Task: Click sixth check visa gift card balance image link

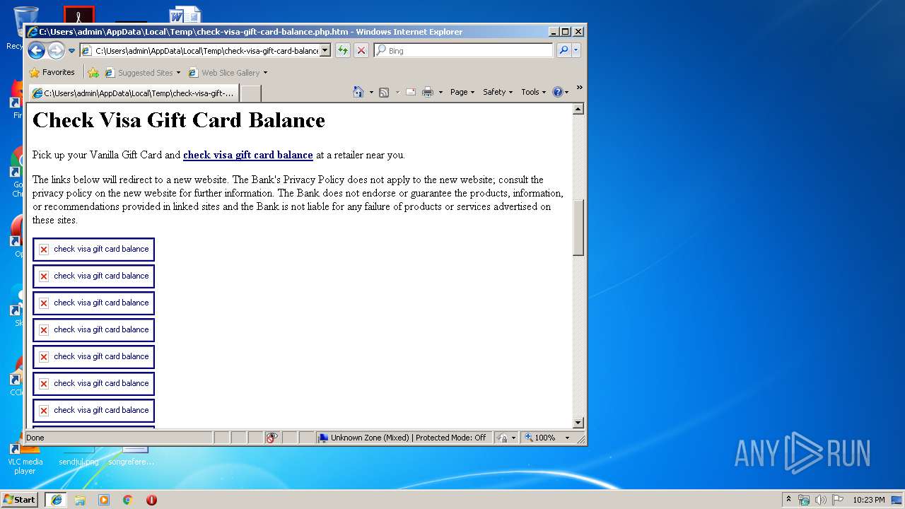Action: [x=93, y=384]
